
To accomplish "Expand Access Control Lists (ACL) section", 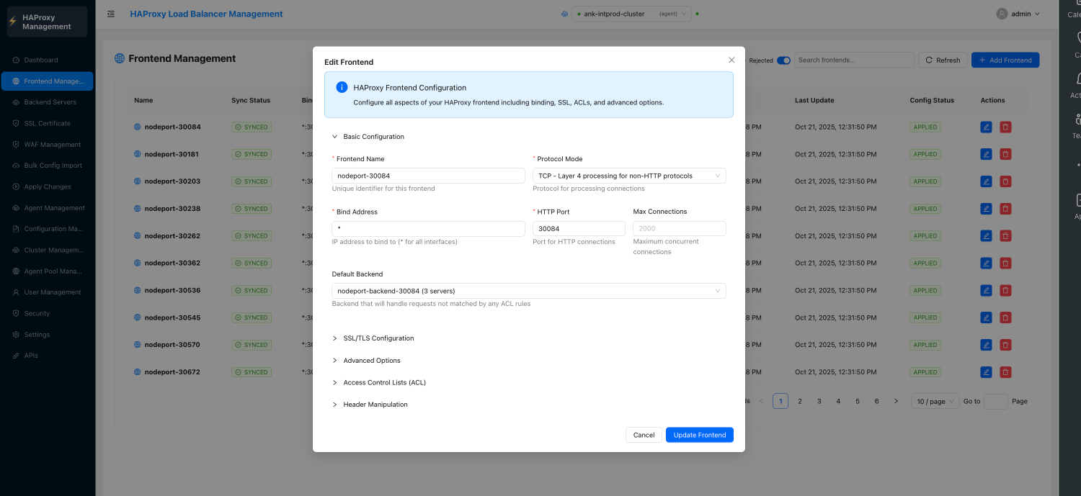I will coord(378,383).
